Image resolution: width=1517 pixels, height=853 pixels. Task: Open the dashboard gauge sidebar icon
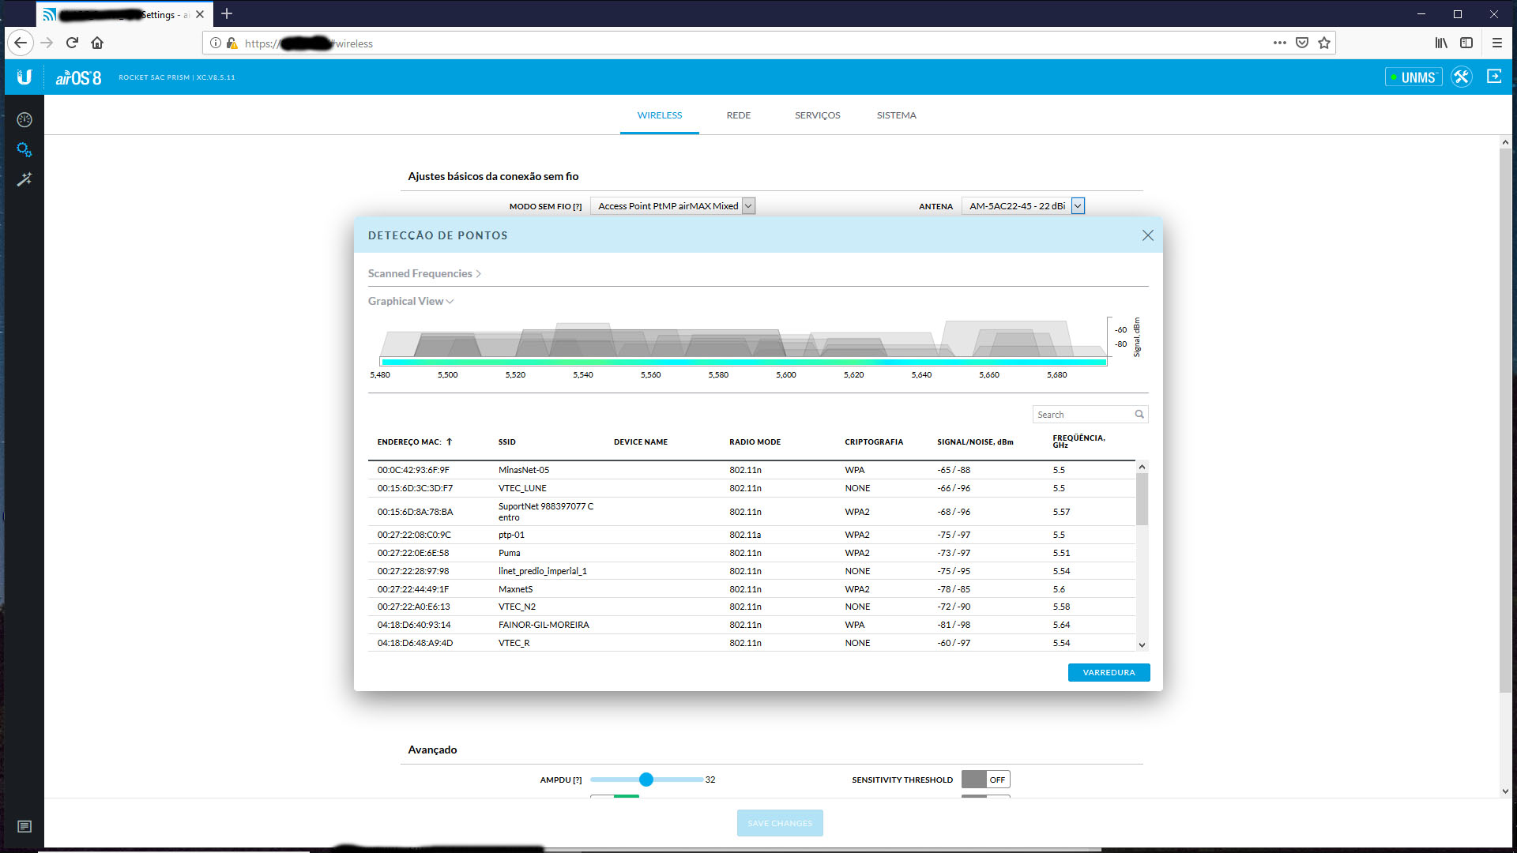pyautogui.click(x=24, y=119)
